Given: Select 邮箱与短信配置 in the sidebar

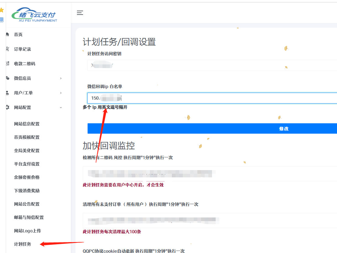Looking at the screenshot, I should 30,217.
